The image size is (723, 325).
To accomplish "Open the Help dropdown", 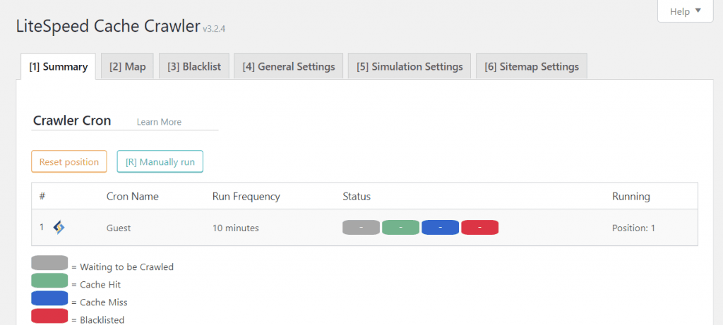I will tap(686, 11).
